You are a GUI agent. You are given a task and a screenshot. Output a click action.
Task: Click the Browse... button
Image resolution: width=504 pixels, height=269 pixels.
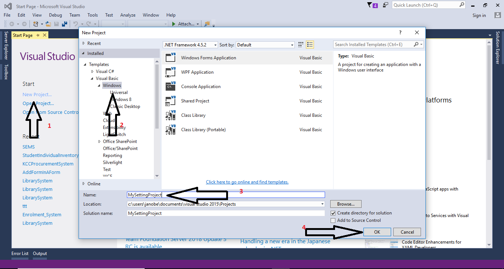346,204
